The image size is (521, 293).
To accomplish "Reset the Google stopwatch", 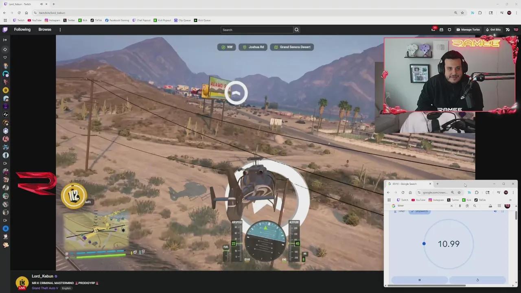I will click(x=477, y=280).
